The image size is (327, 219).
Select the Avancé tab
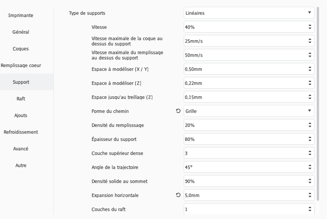click(21, 149)
